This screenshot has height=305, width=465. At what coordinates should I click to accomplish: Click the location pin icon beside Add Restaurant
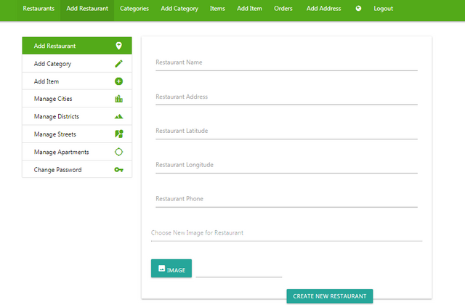118,46
